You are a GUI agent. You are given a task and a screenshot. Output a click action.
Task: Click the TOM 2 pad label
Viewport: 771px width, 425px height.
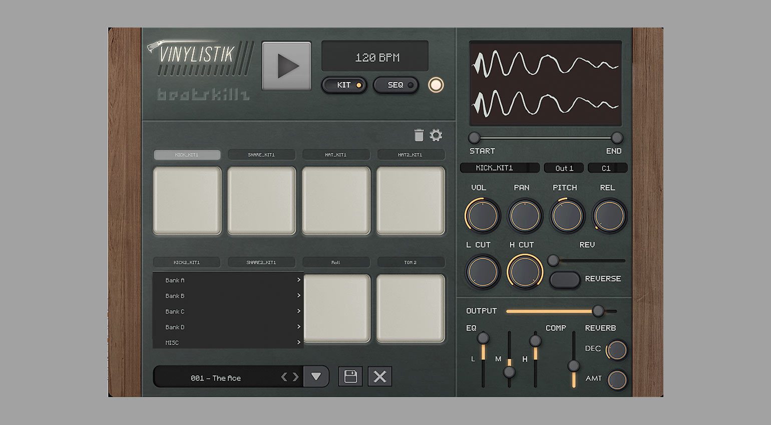(x=411, y=262)
